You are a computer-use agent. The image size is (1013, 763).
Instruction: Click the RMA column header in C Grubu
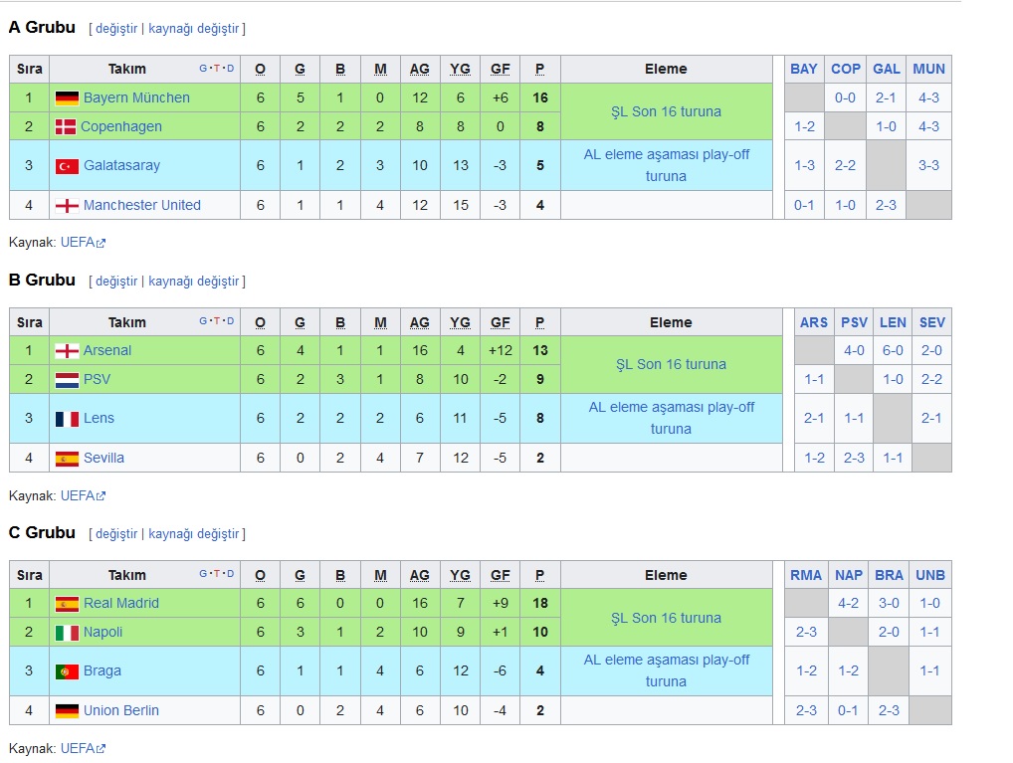click(x=806, y=575)
